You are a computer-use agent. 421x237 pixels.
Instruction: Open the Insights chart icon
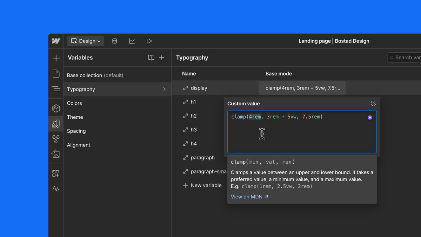[x=132, y=41]
